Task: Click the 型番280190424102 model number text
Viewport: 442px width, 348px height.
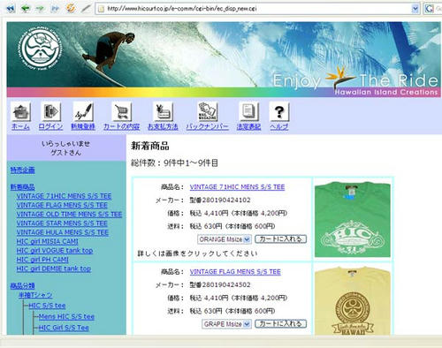Action: 220,200
